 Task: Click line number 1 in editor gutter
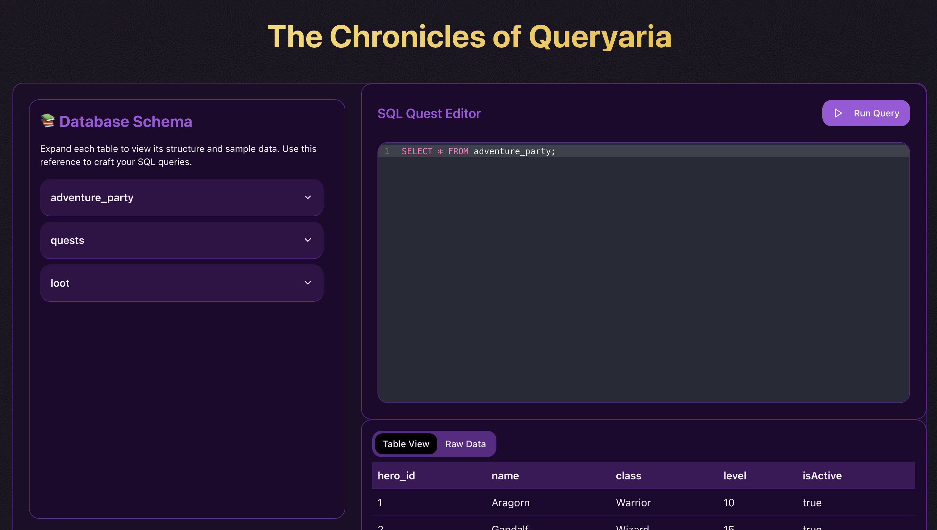coord(387,151)
